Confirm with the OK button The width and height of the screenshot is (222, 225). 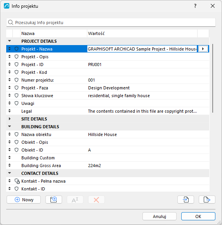point(198,216)
